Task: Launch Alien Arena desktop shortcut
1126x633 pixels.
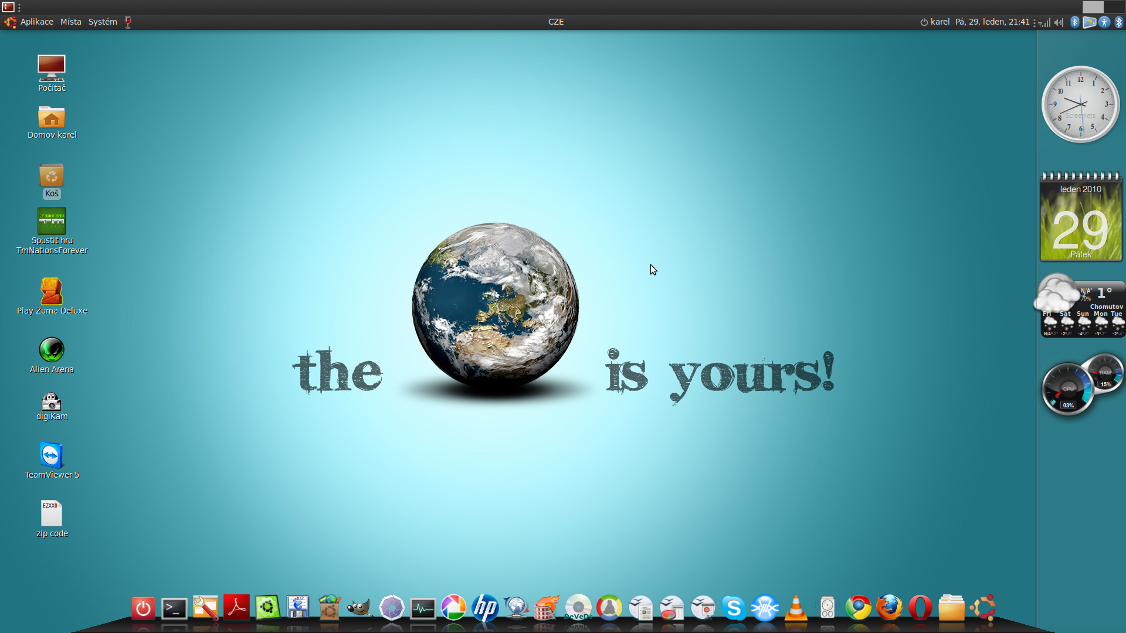Action: pyautogui.click(x=52, y=355)
